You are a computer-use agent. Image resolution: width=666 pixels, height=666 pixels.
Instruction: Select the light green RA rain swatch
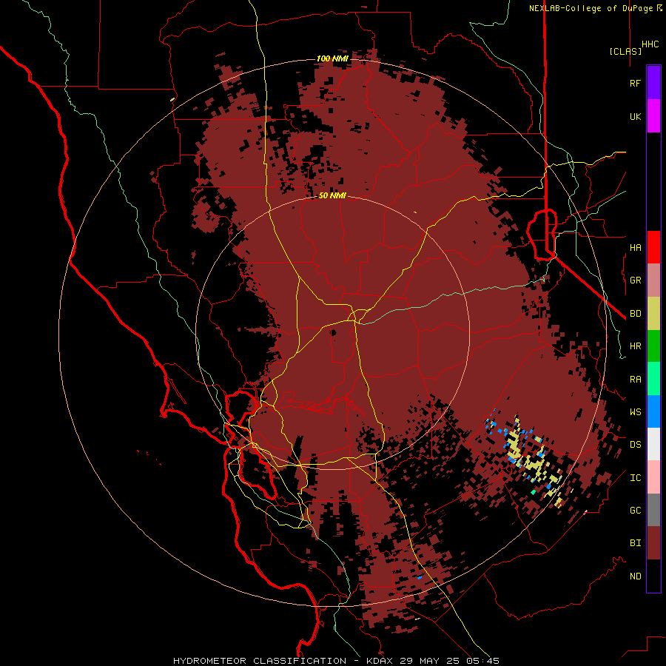653,379
